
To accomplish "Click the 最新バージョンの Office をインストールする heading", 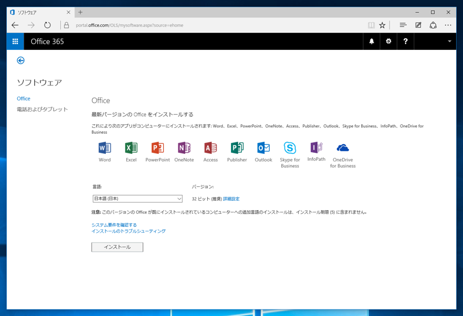I will click(x=142, y=115).
